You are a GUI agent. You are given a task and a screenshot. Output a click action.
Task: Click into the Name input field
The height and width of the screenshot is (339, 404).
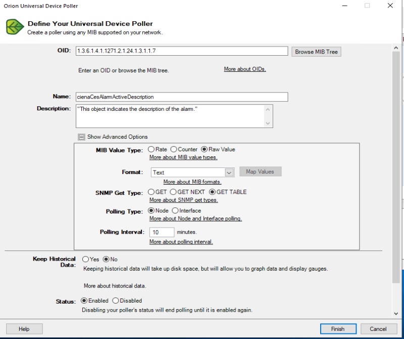click(x=182, y=97)
